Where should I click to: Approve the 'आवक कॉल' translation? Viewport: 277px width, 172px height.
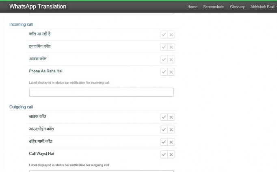click(164, 60)
